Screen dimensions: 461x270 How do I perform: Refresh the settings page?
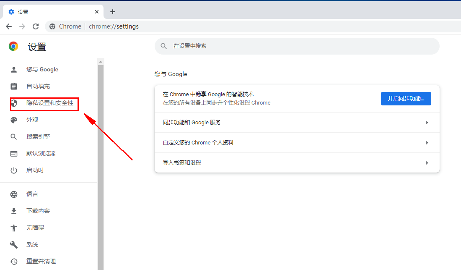pos(36,26)
